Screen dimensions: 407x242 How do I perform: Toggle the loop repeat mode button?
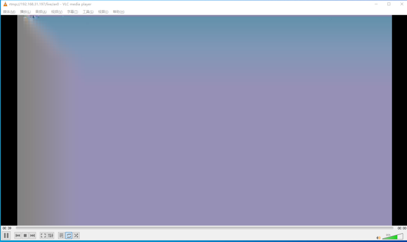[69, 236]
